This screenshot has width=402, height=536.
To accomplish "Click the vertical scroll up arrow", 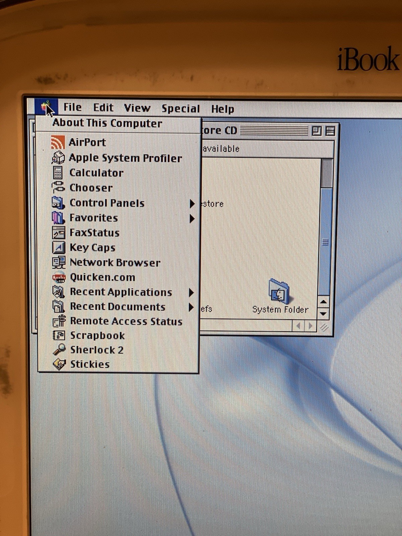I will coord(324,302).
